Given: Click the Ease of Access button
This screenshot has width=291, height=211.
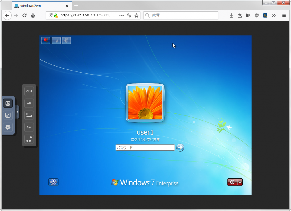Looking at the screenshot, I should pyautogui.click(x=53, y=182).
